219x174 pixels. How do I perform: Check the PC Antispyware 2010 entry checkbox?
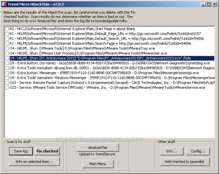point(7,58)
